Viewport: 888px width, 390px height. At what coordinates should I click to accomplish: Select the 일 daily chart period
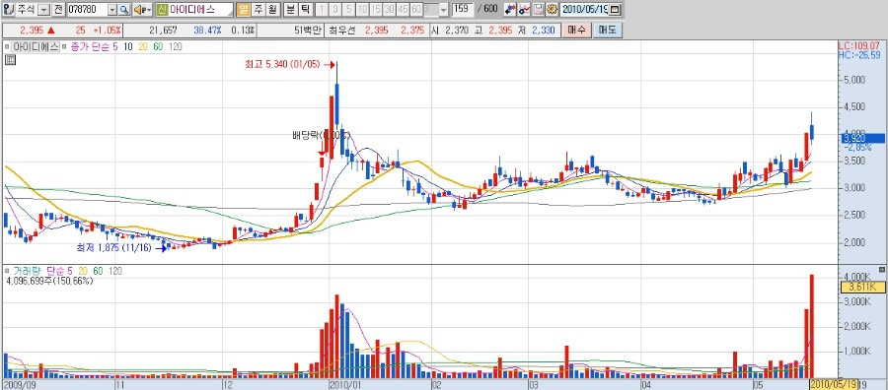(244, 10)
